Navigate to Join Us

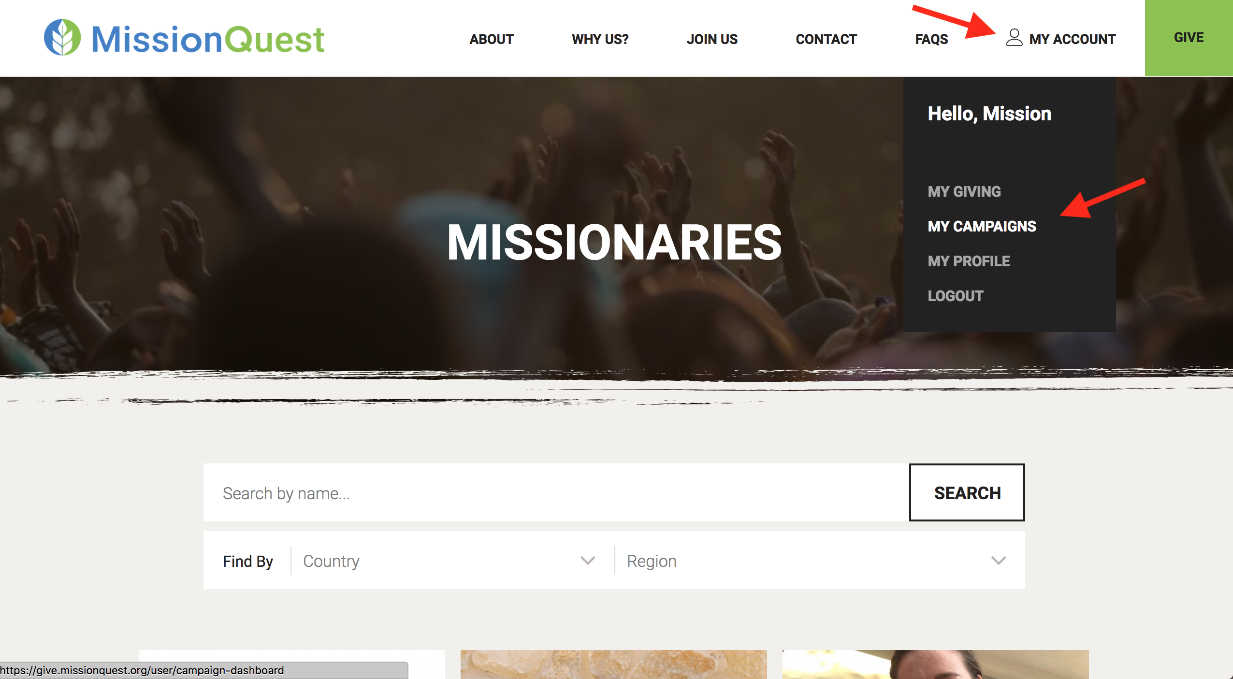click(712, 39)
